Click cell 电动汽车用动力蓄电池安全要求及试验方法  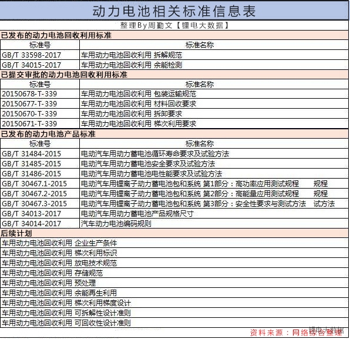[x=214, y=164]
